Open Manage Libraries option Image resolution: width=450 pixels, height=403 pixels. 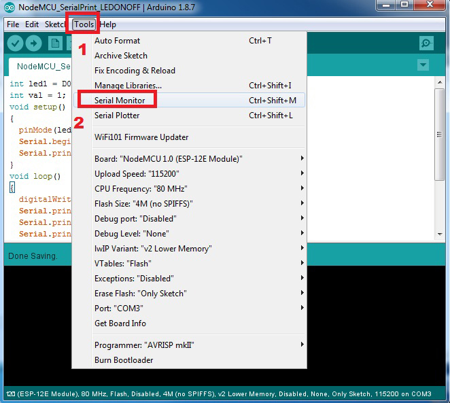point(128,86)
